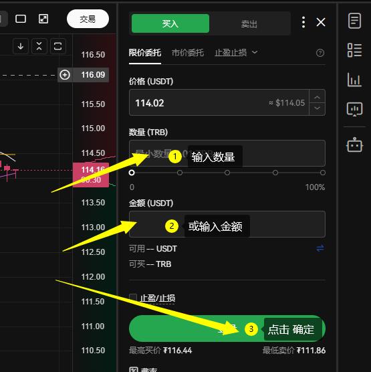Click the 110.50 price axis label
Viewport: 371px width, 372px height.
pos(93,350)
